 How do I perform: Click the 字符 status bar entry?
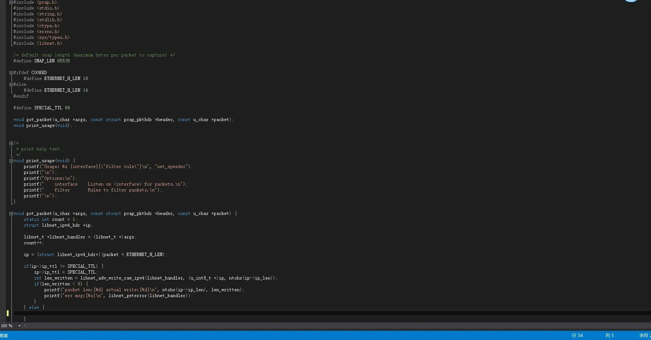point(645,336)
